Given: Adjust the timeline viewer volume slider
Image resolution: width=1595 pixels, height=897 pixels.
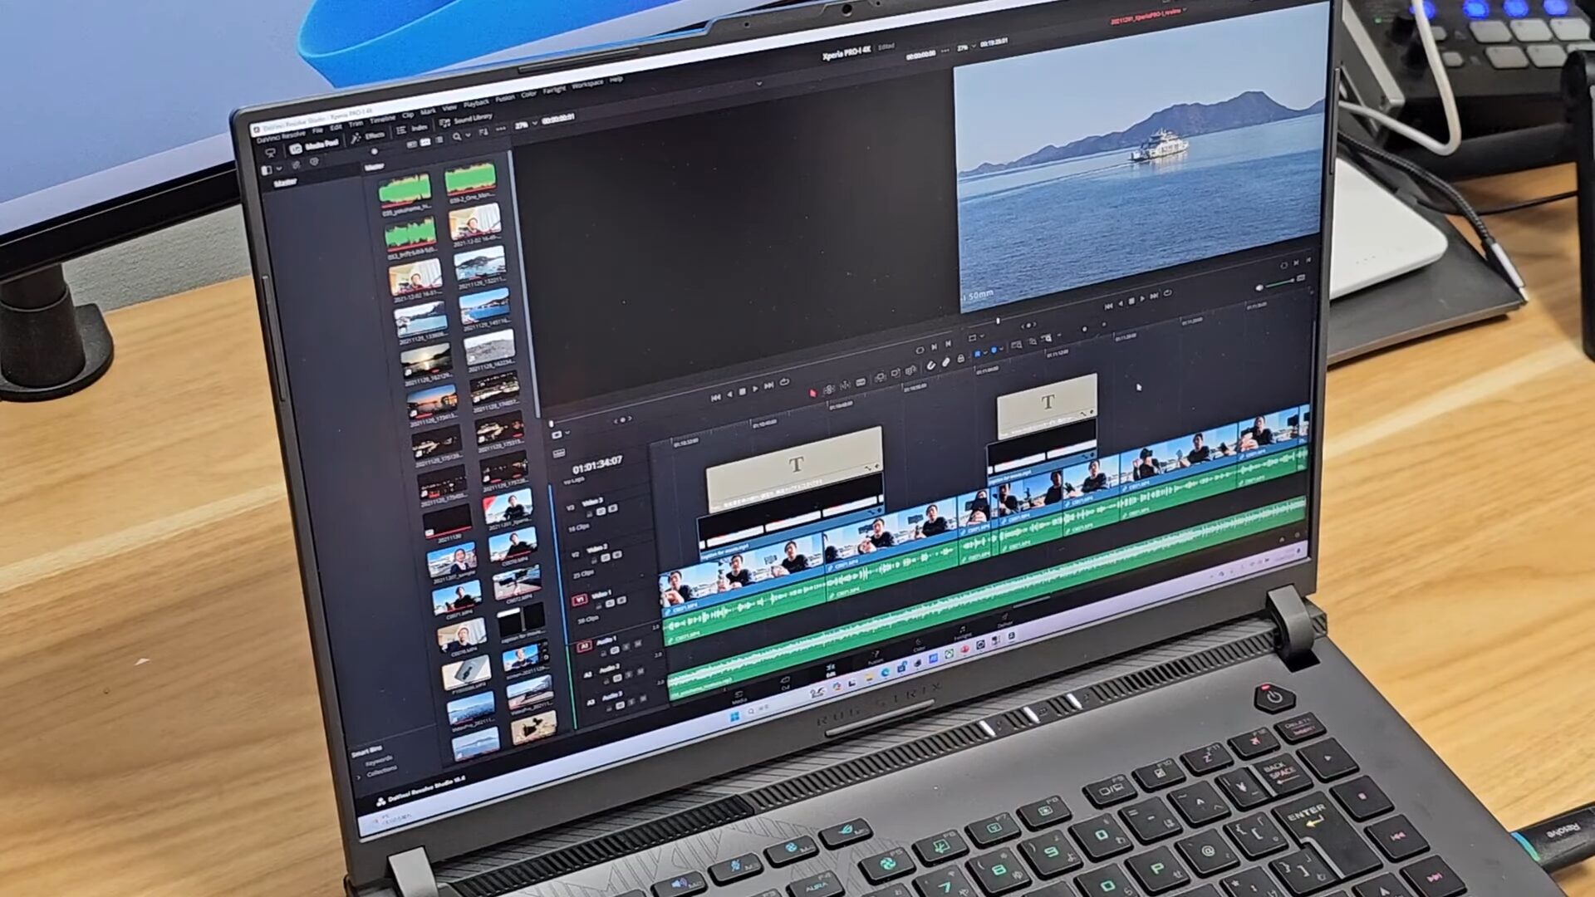Looking at the screenshot, I should point(1280,284).
